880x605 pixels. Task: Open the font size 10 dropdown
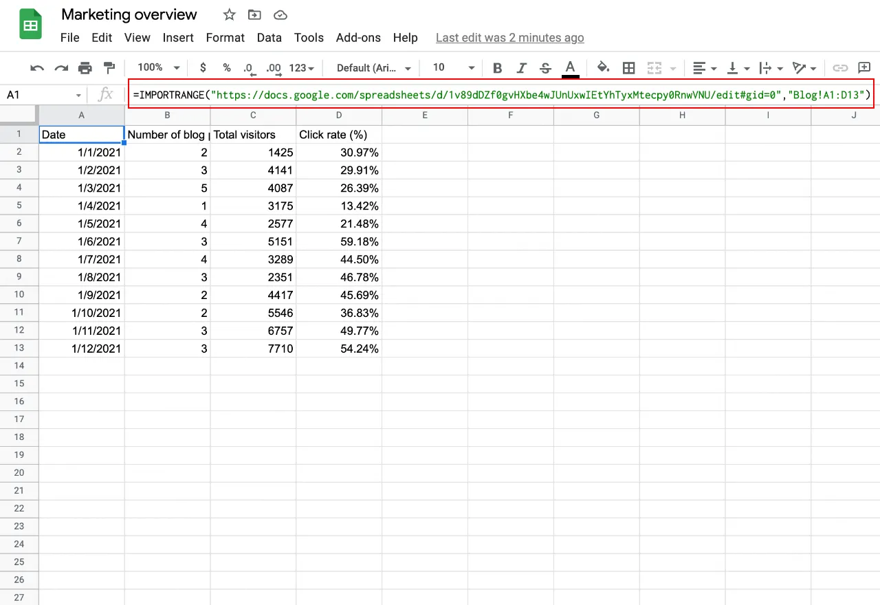tap(454, 67)
